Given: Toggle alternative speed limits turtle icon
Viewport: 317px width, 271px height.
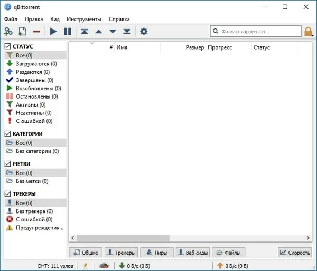Looking at the screenshot, I should pos(104,266).
